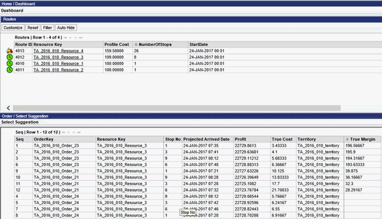382x219 pixels.
Task: Open the TA_2016_010_Resource_4 link
Action: (x=58, y=51)
